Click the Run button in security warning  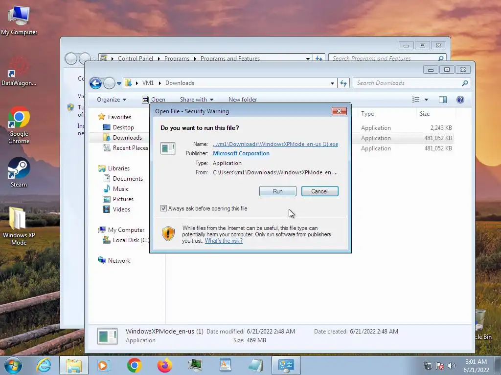(x=278, y=191)
